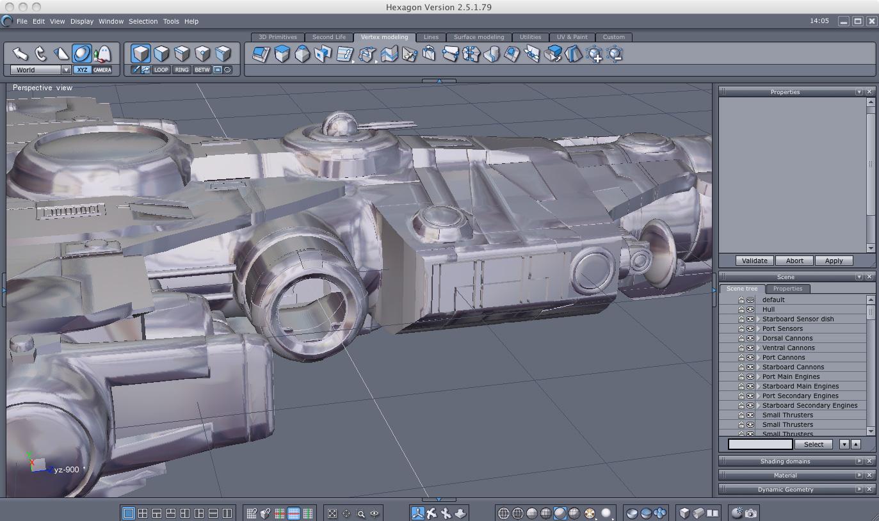Click the camera snapshot icon in bottom toolbar

(x=751, y=513)
